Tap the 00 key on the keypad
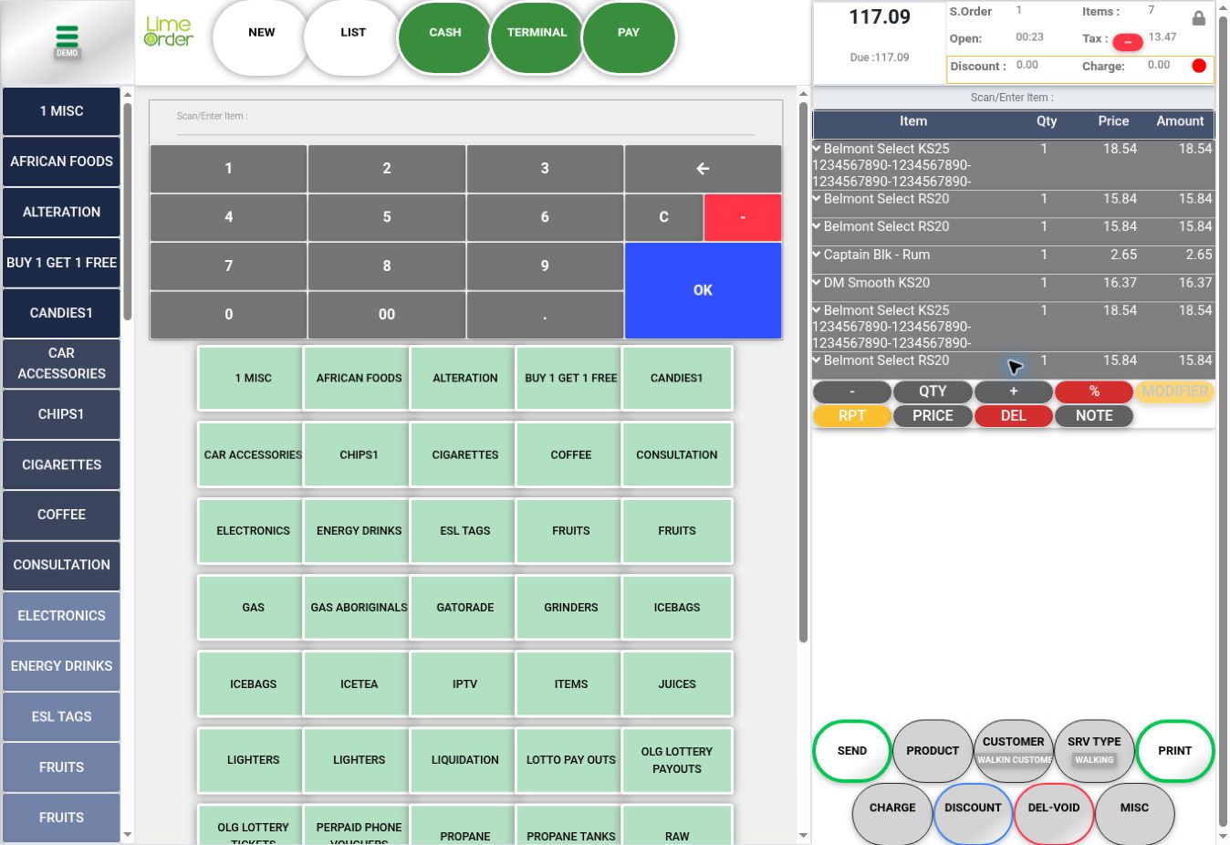The image size is (1230, 845). [387, 315]
